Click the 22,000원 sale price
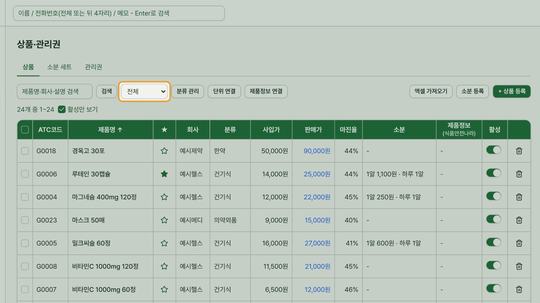The width and height of the screenshot is (540, 303). pos(317,197)
